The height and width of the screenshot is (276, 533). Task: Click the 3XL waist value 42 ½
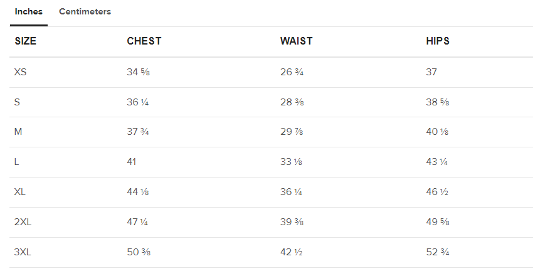click(292, 252)
